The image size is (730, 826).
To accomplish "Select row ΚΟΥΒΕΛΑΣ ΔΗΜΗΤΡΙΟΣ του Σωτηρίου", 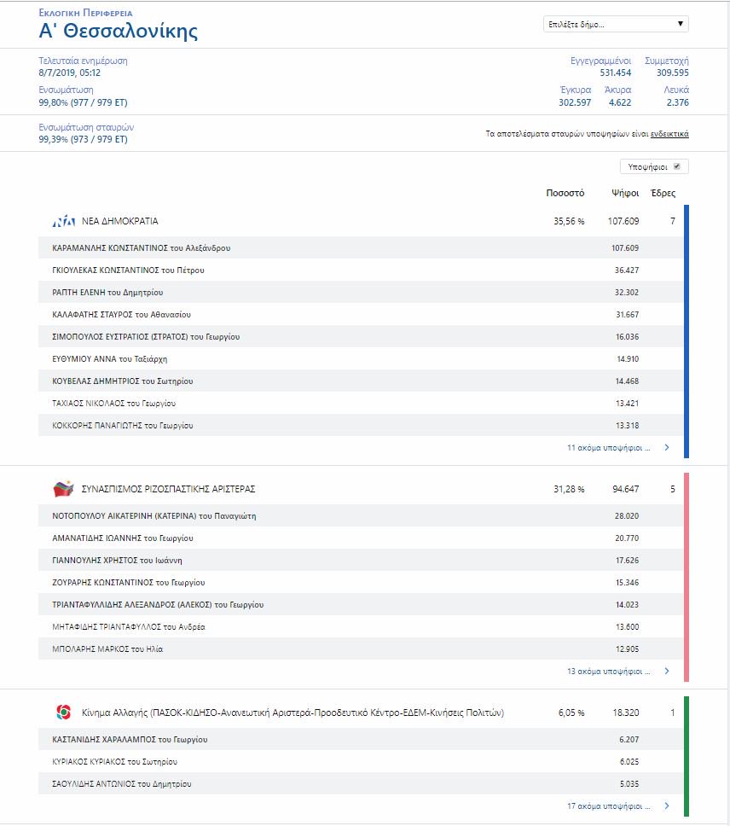I will click(361, 381).
